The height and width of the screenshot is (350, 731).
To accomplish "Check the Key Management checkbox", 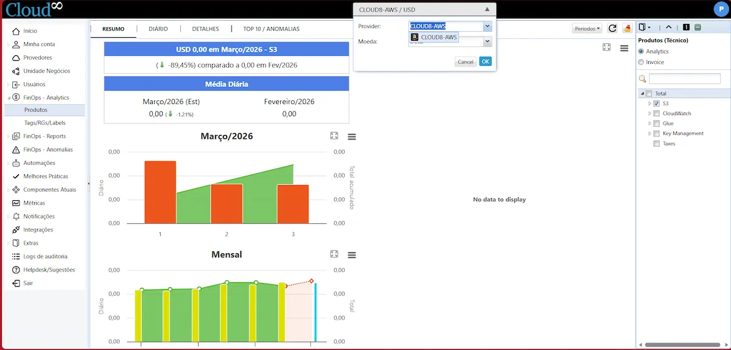I will (x=657, y=133).
